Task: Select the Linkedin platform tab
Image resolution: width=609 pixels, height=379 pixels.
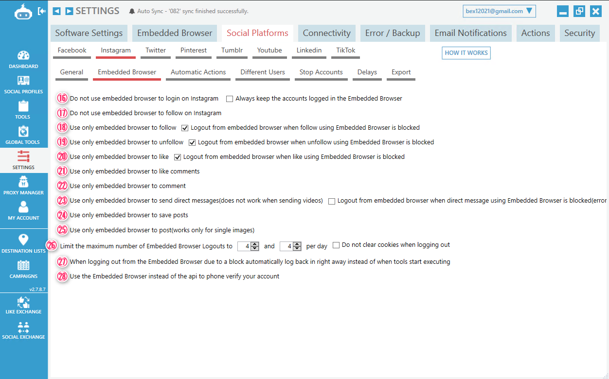Action: point(309,51)
